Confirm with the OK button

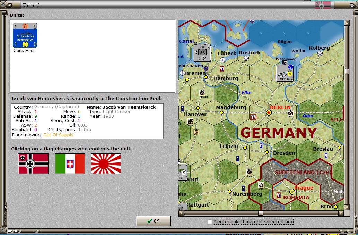pos(153,221)
